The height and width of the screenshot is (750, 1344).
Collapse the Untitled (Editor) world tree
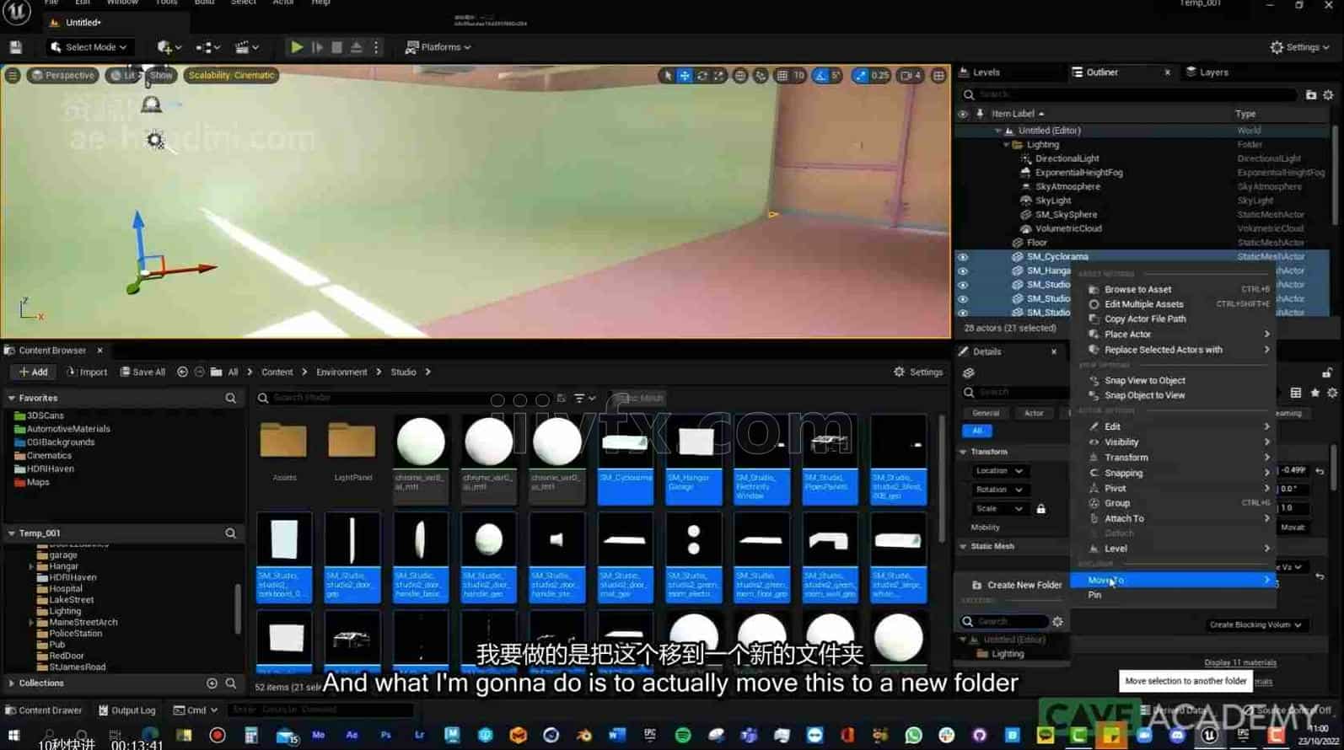[997, 131]
